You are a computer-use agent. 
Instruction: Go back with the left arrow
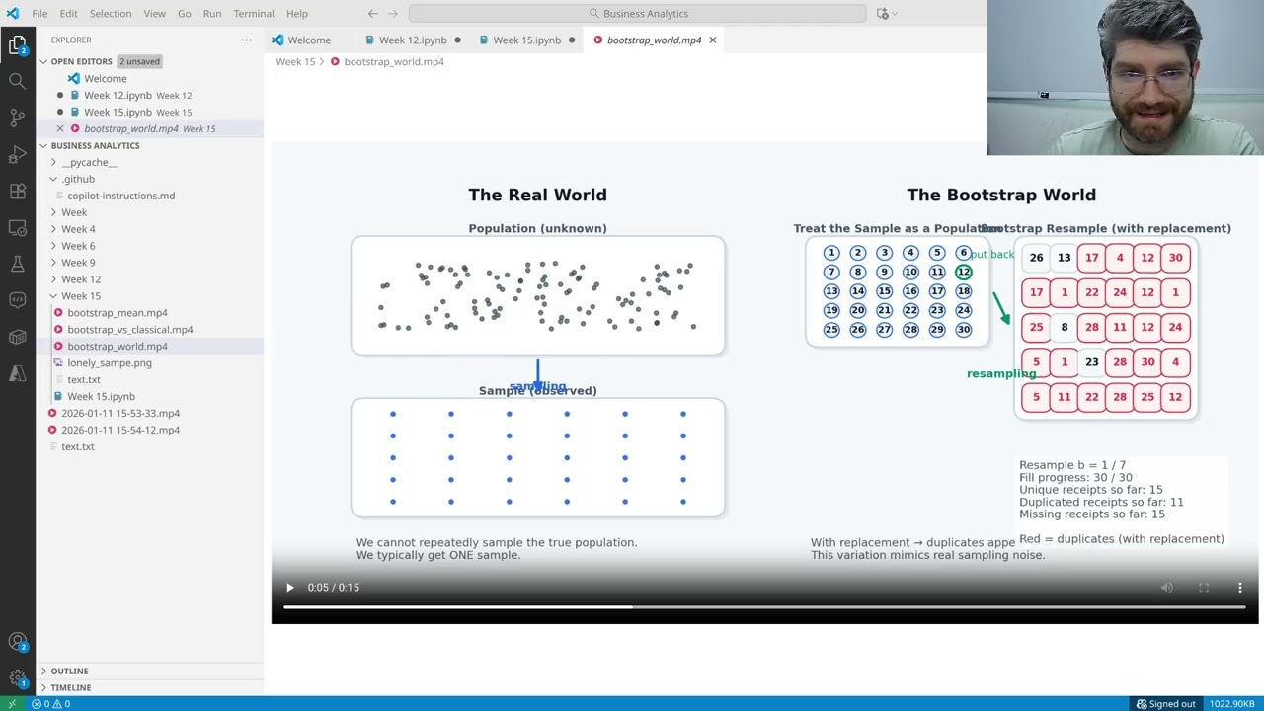tap(372, 13)
